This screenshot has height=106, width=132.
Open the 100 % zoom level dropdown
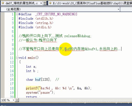(13, 100)
